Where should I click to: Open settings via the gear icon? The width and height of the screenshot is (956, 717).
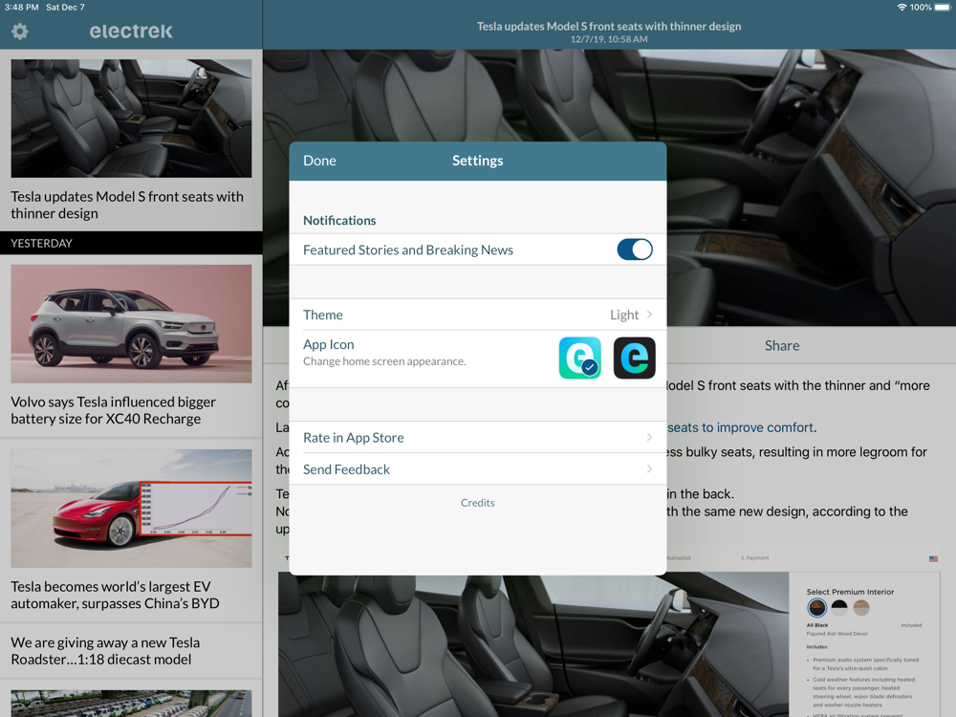tap(20, 32)
